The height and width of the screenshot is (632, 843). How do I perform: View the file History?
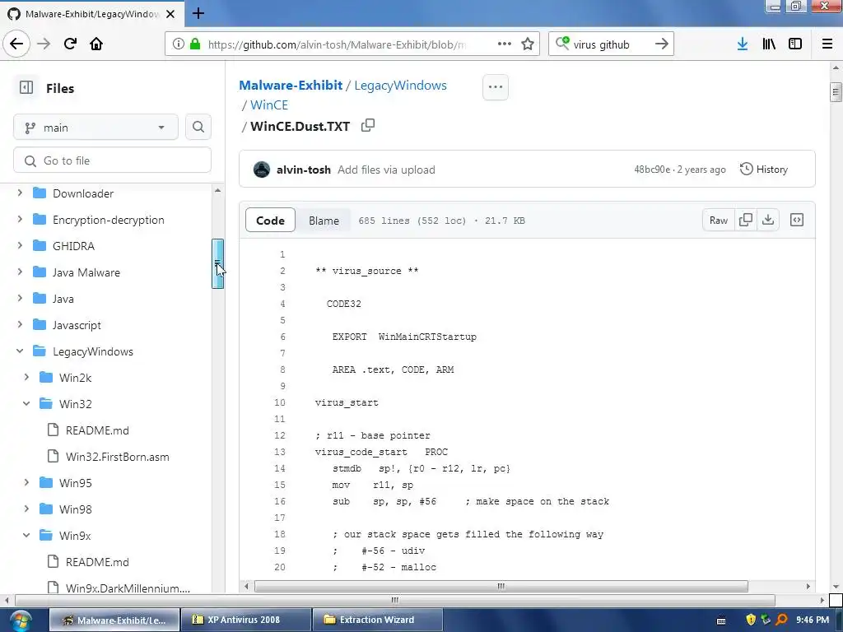click(x=764, y=170)
